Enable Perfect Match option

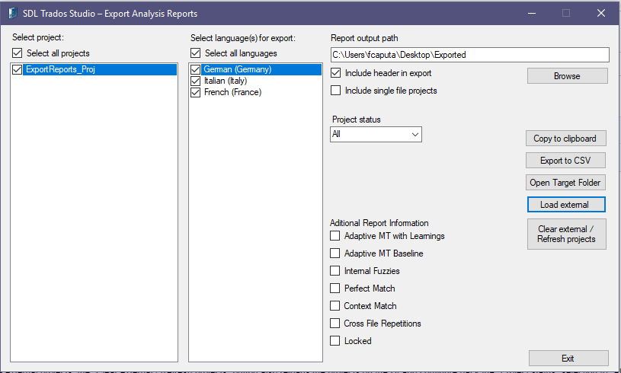pos(335,289)
